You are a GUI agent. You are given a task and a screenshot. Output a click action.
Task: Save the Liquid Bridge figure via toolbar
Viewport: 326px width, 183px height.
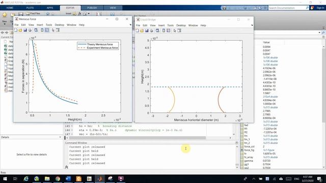pyautogui.click(x=147, y=30)
